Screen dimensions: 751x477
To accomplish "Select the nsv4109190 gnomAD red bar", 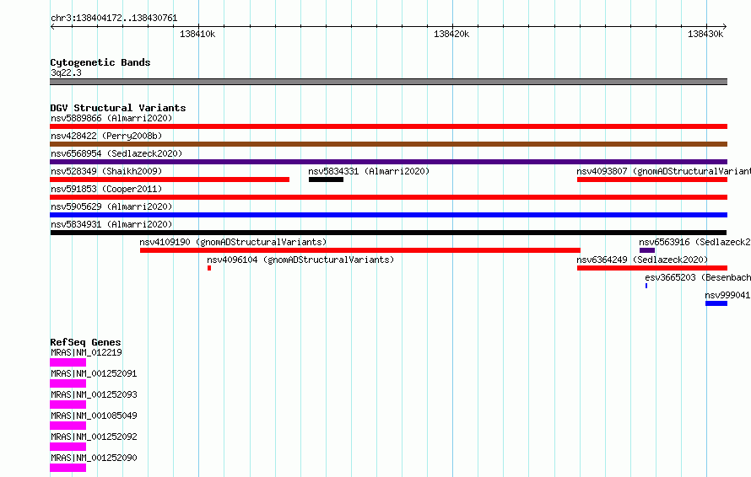I will [360, 250].
